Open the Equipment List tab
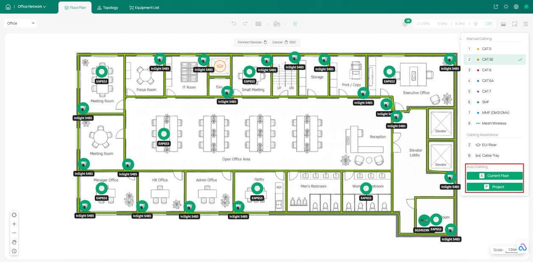 click(144, 8)
